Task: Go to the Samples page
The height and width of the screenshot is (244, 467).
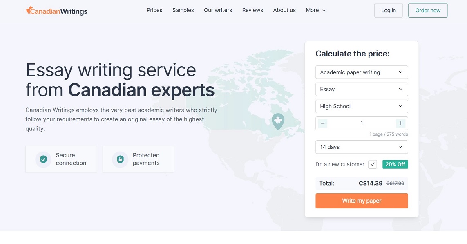Action: [x=183, y=10]
